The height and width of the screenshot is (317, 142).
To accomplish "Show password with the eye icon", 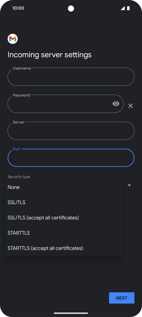I will coord(116,104).
